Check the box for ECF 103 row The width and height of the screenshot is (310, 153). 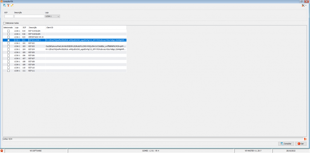[x=9, y=46]
